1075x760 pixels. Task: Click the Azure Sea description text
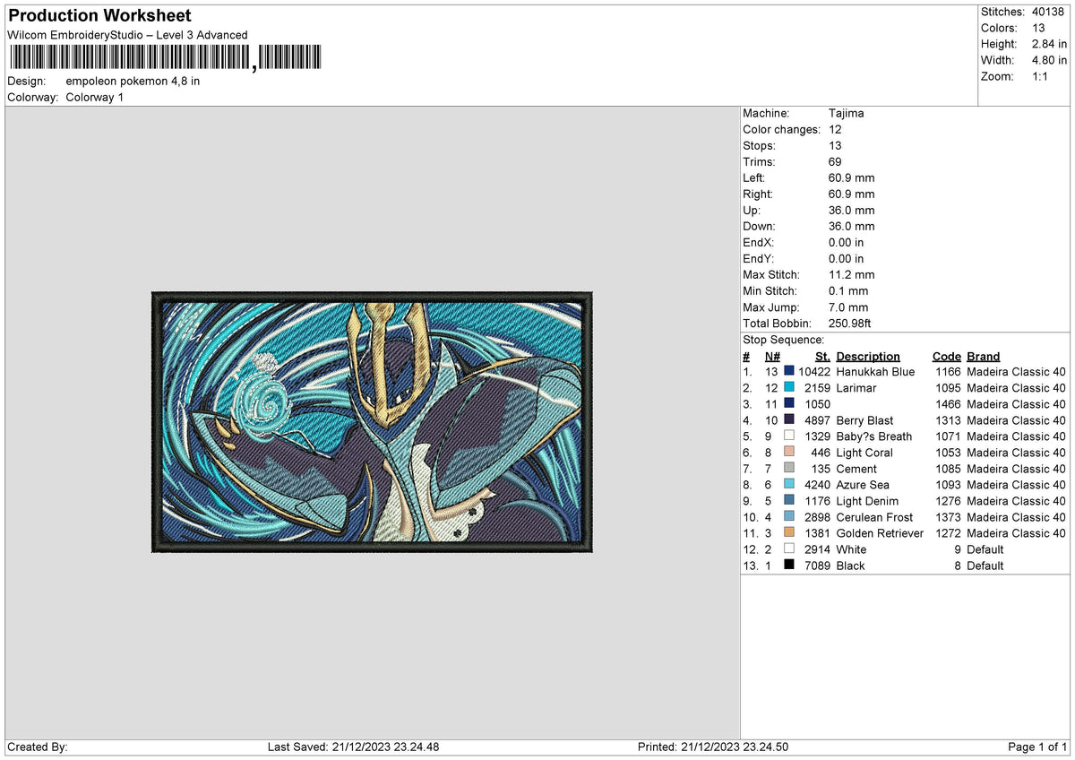click(x=864, y=485)
